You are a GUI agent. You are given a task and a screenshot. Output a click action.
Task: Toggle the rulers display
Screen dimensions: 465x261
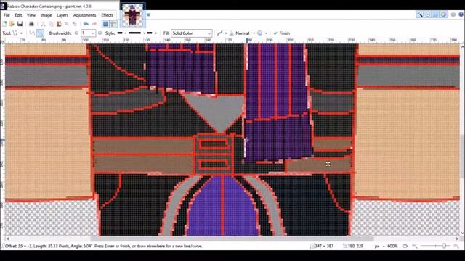pos(113,24)
